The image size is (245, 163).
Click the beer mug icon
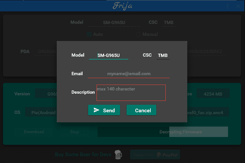coord(118,155)
